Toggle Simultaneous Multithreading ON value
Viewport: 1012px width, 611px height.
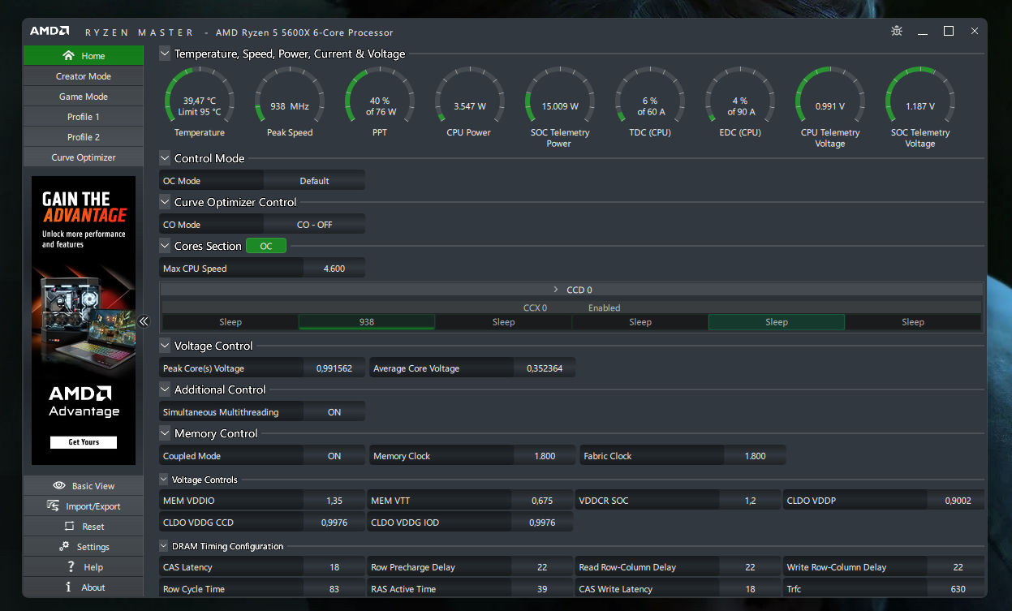pyautogui.click(x=334, y=412)
